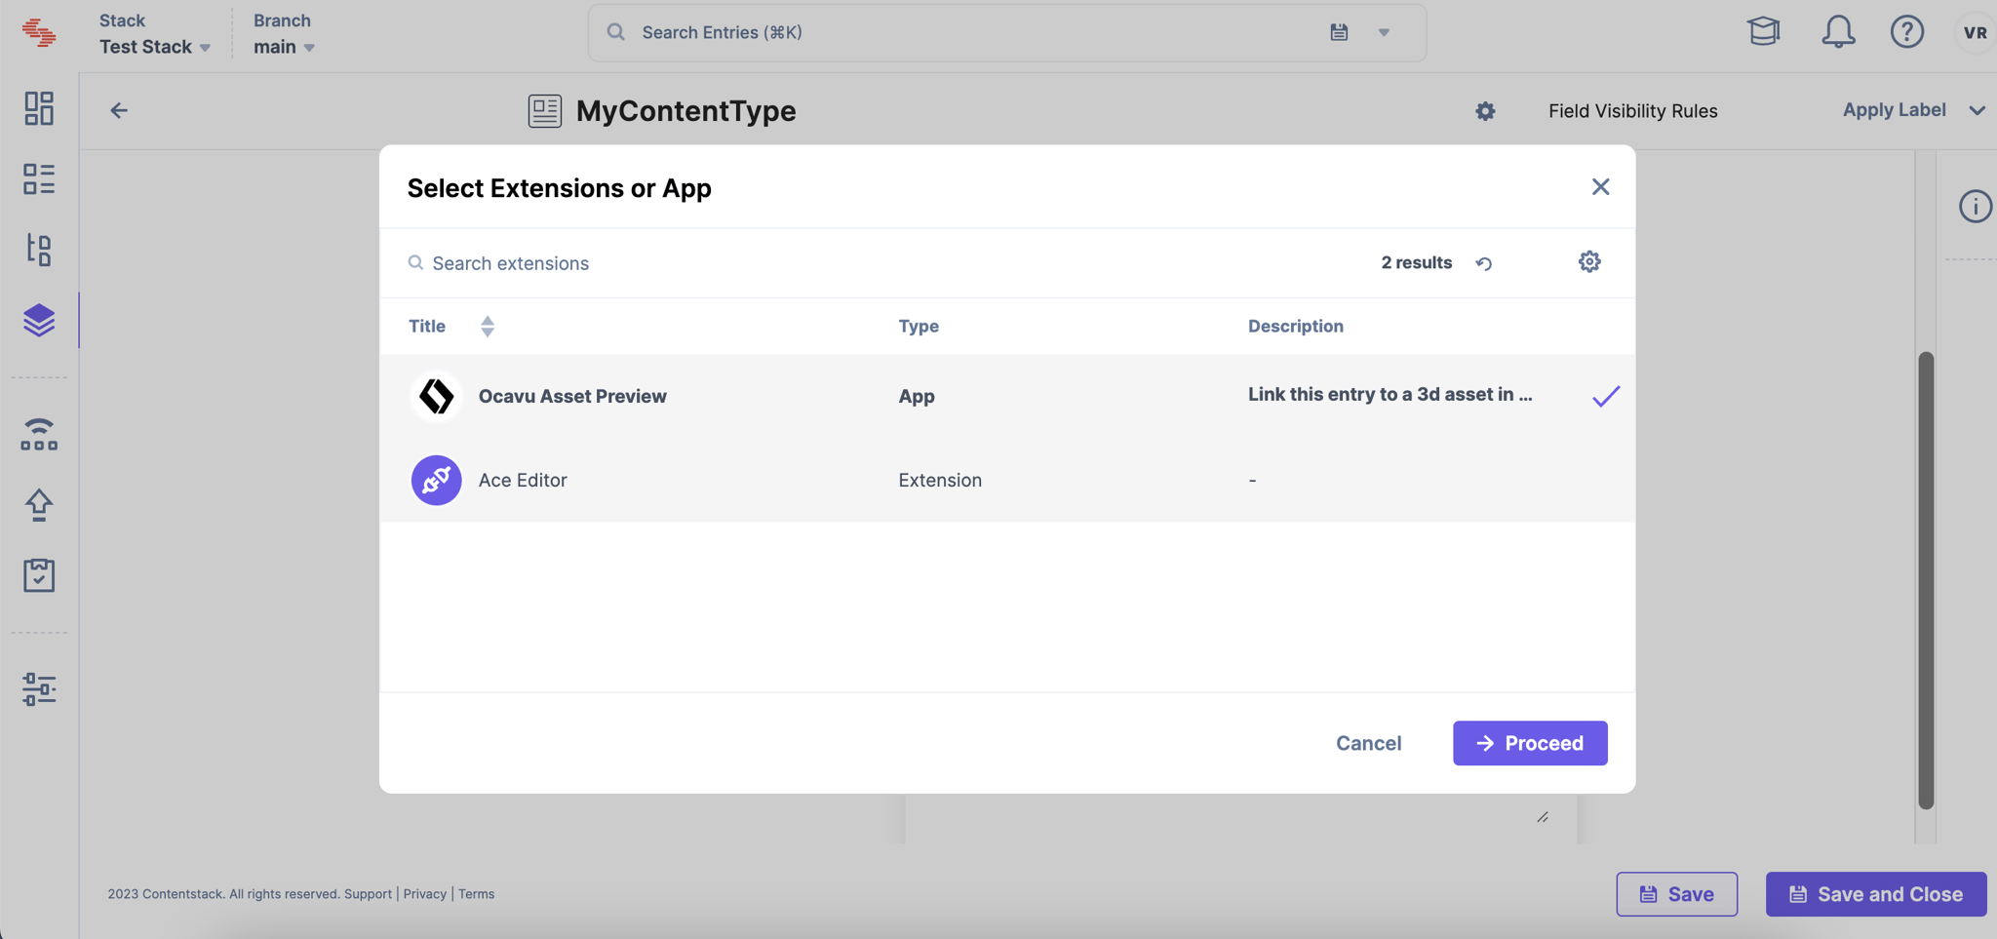Screen dimensions: 1997x939
Task: Open the Terms link in the footer
Action: [476, 894]
